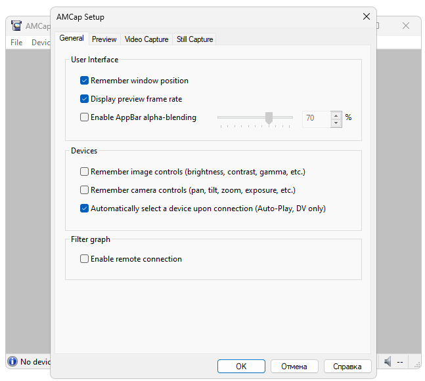The height and width of the screenshot is (381, 425).
Task: Click the Отмена cancel button
Action: point(294,367)
